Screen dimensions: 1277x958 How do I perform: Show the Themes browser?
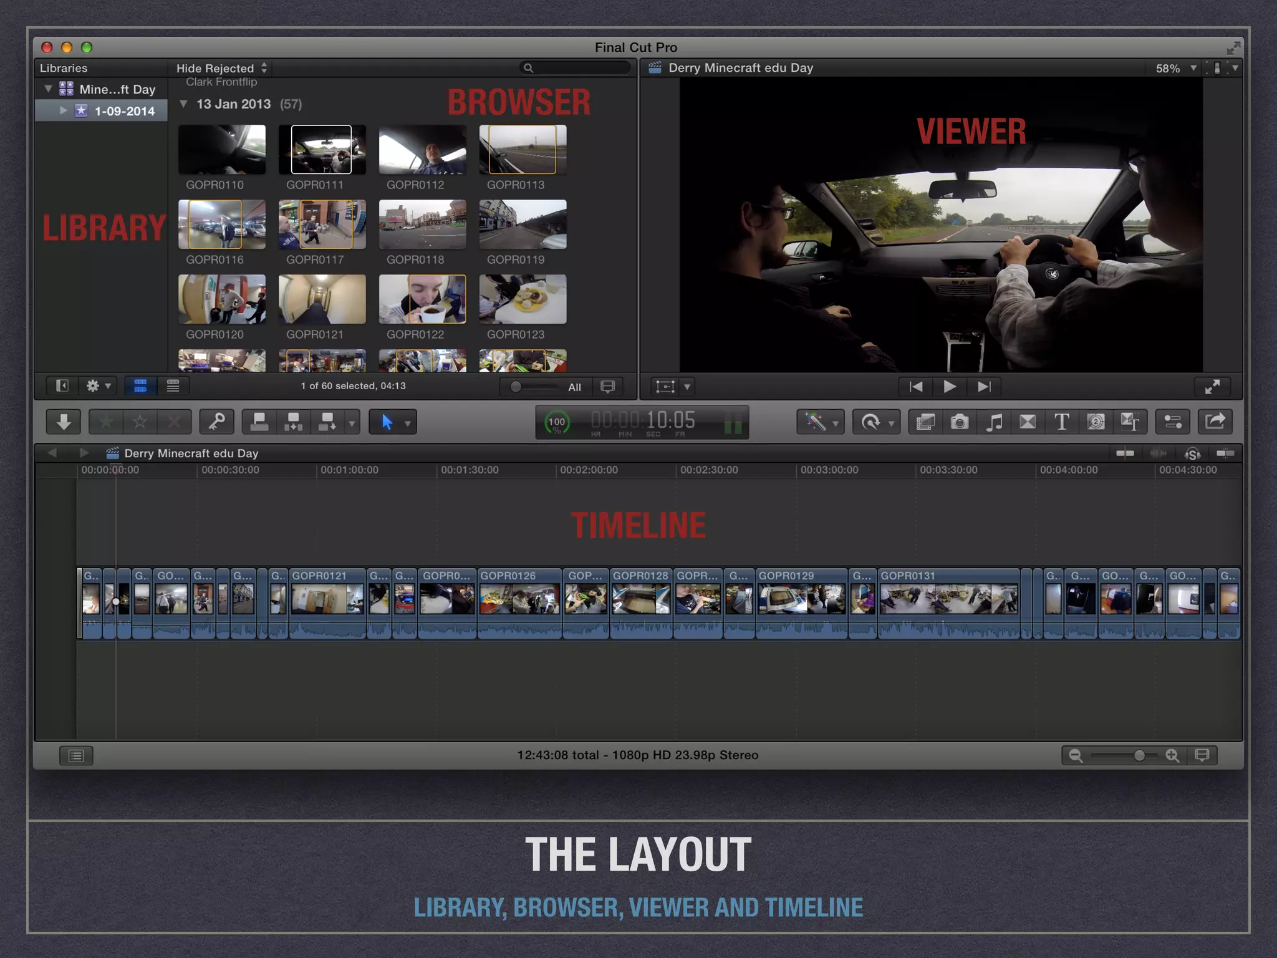[1130, 422]
